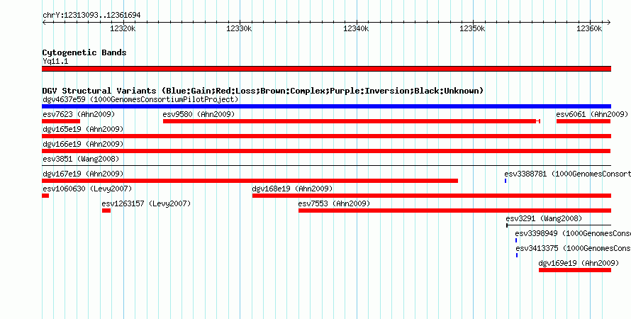Select the esv3851 (Wang2008) label
631x319 pixels.
click(81, 159)
